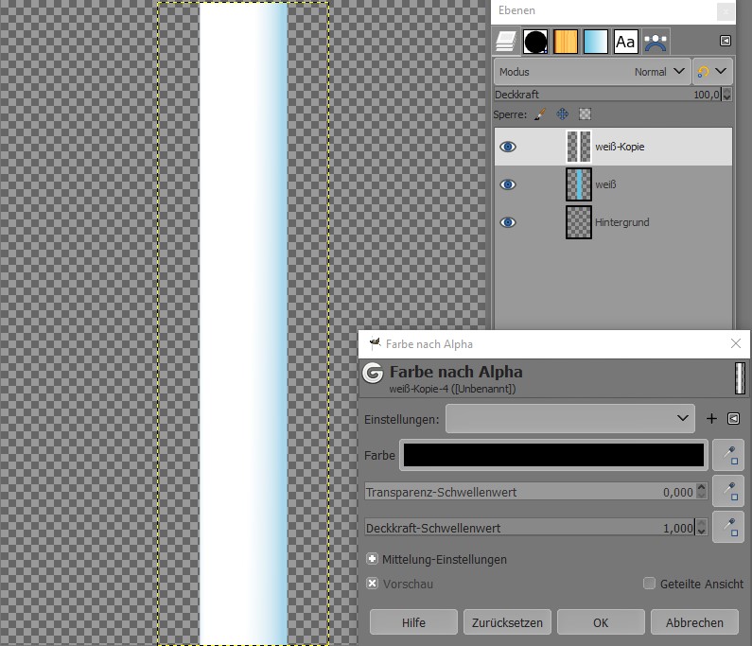Screen dimensions: 752x646
Task: Open the Einstellungen presets dropdown
Action: tap(569, 419)
